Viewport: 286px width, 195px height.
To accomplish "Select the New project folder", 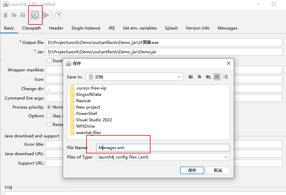I will pos(85,107).
